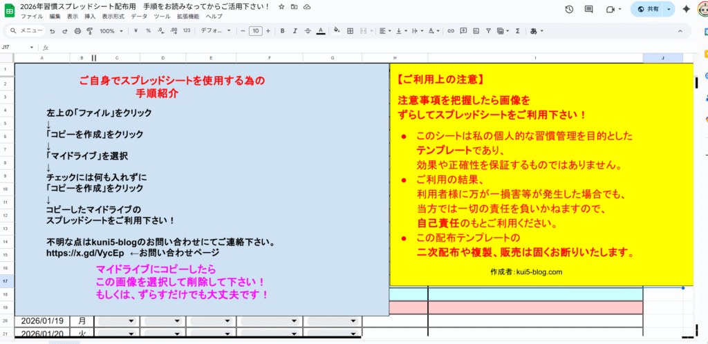
Task: Expand the font family dropdown
Action: coord(216,31)
